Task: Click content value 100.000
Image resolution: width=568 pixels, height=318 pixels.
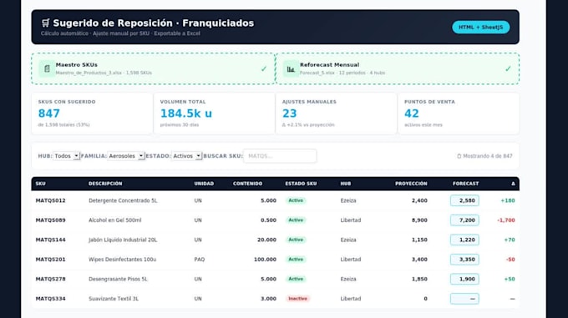Action: (265, 260)
